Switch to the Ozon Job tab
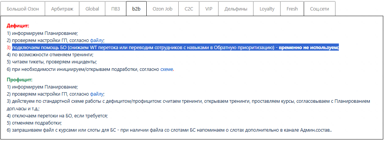This screenshot has height=141, width=384. tap(162, 9)
